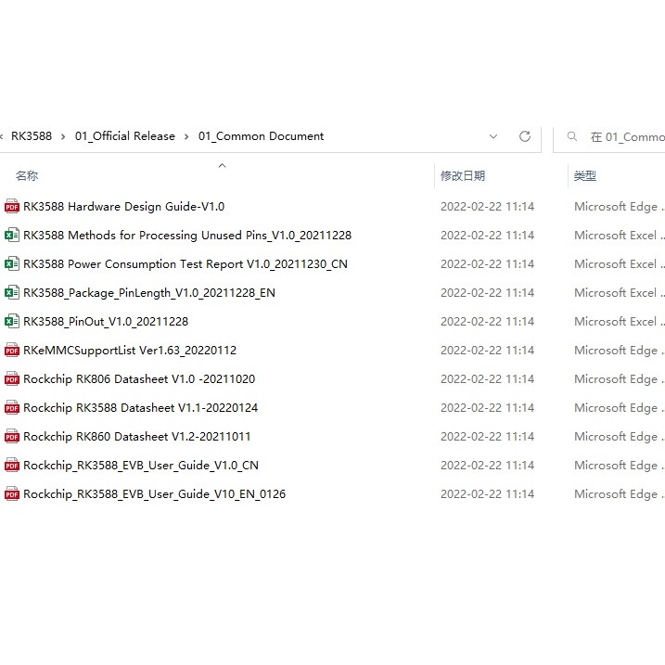
Task: Click PDF icon of Rockchip RK860 Datasheet
Action: tap(12, 437)
